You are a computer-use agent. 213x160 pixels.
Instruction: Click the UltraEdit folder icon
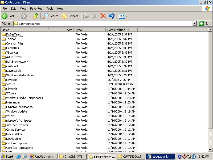tap(4, 89)
